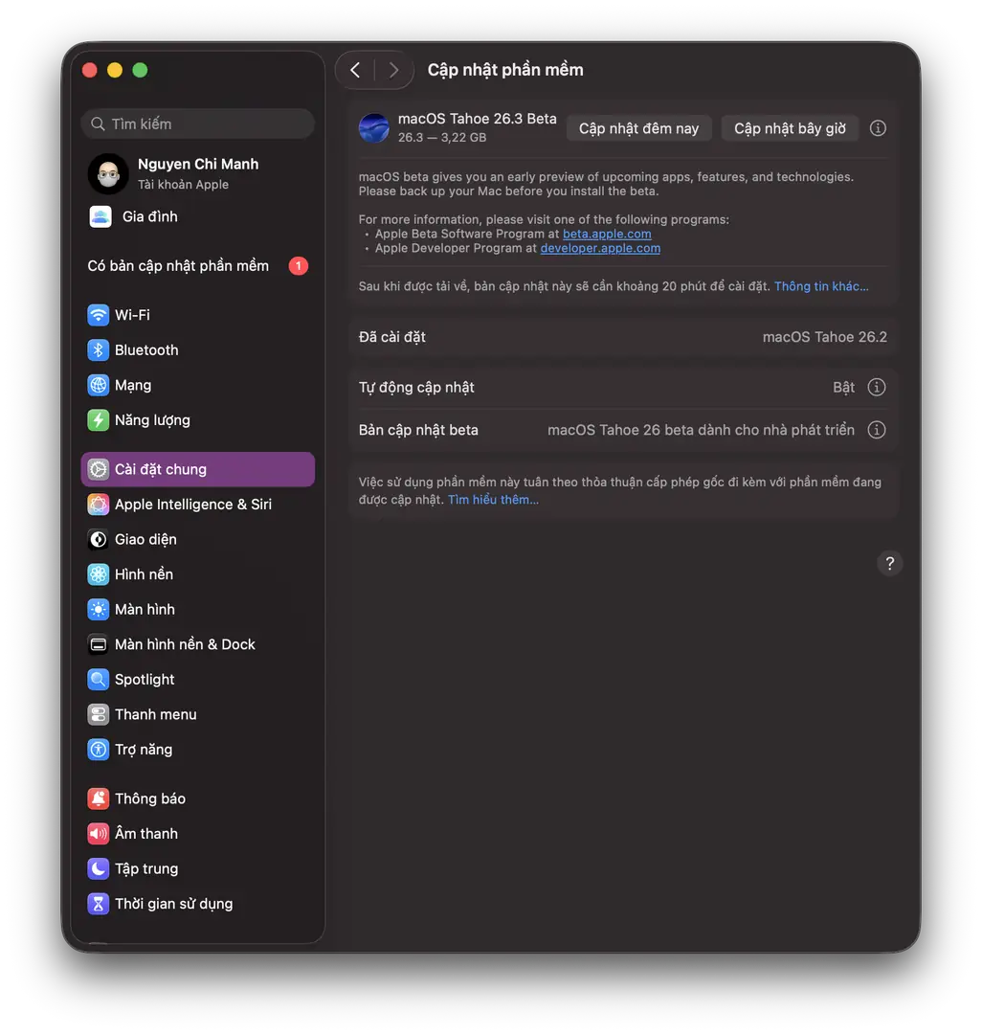Image resolution: width=982 pixels, height=1034 pixels.
Task: Open Mạng network settings icon
Action: pos(99,385)
